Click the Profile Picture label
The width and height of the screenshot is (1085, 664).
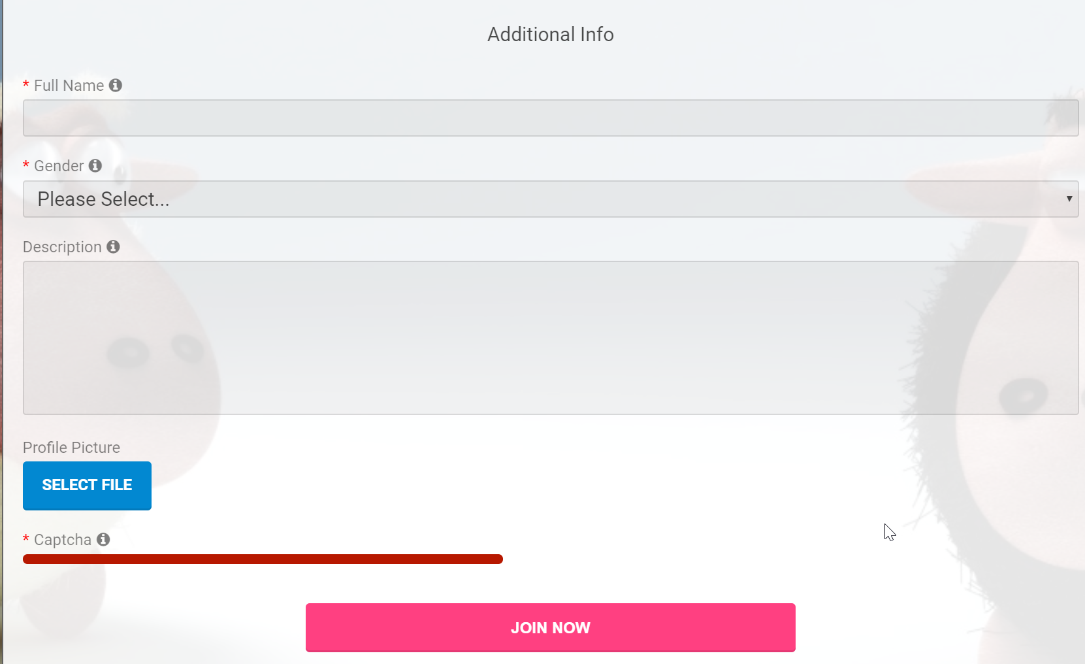click(71, 448)
